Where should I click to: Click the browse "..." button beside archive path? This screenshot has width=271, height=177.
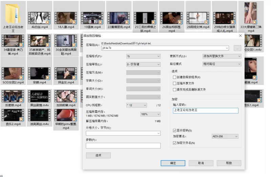(238, 48)
